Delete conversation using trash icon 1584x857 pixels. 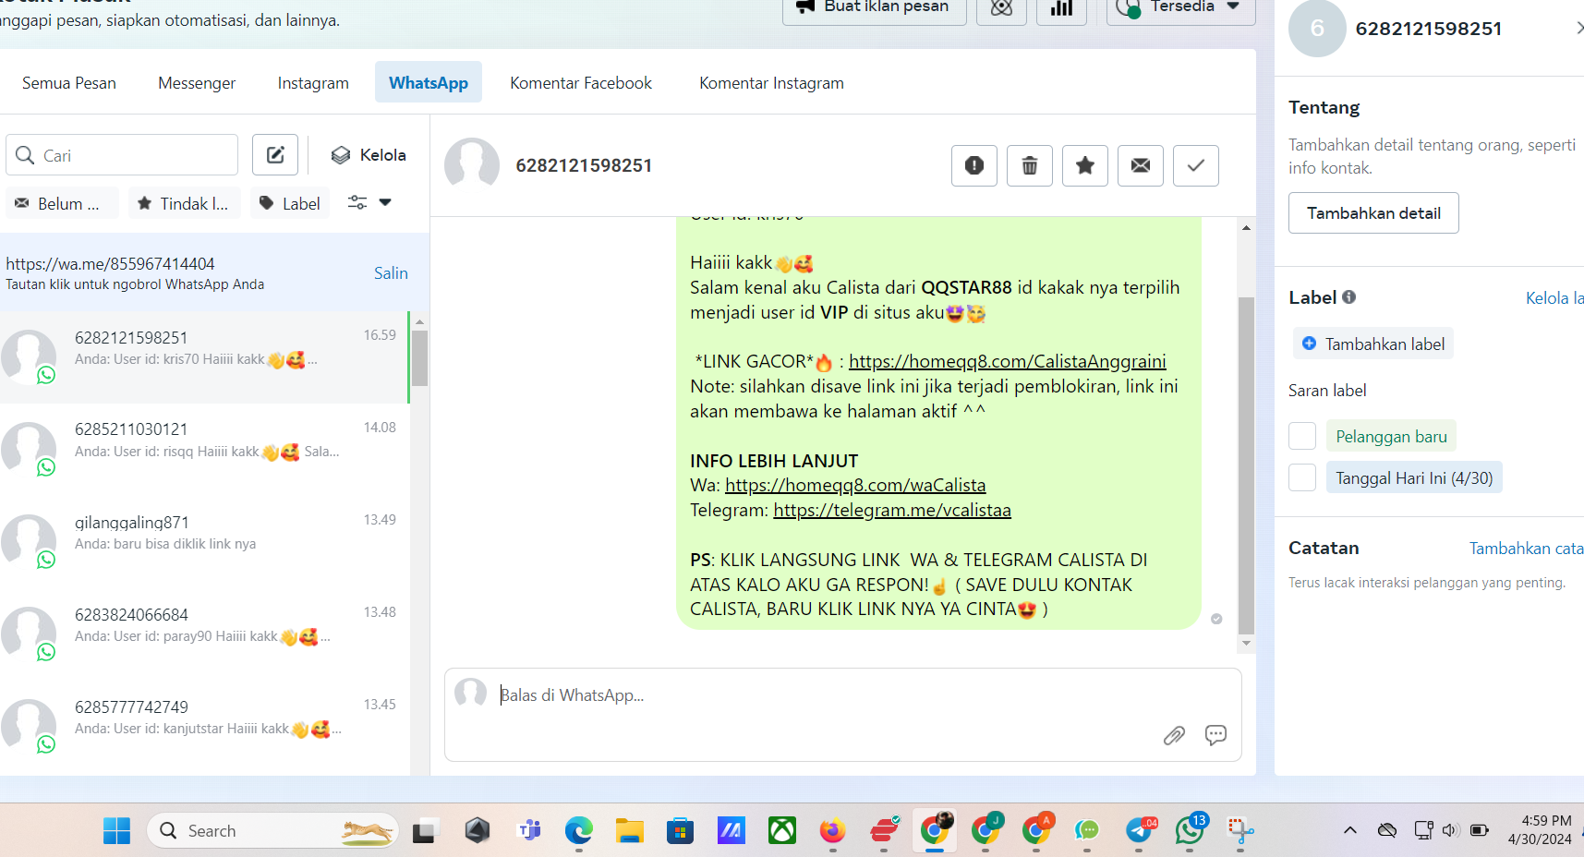point(1029,165)
